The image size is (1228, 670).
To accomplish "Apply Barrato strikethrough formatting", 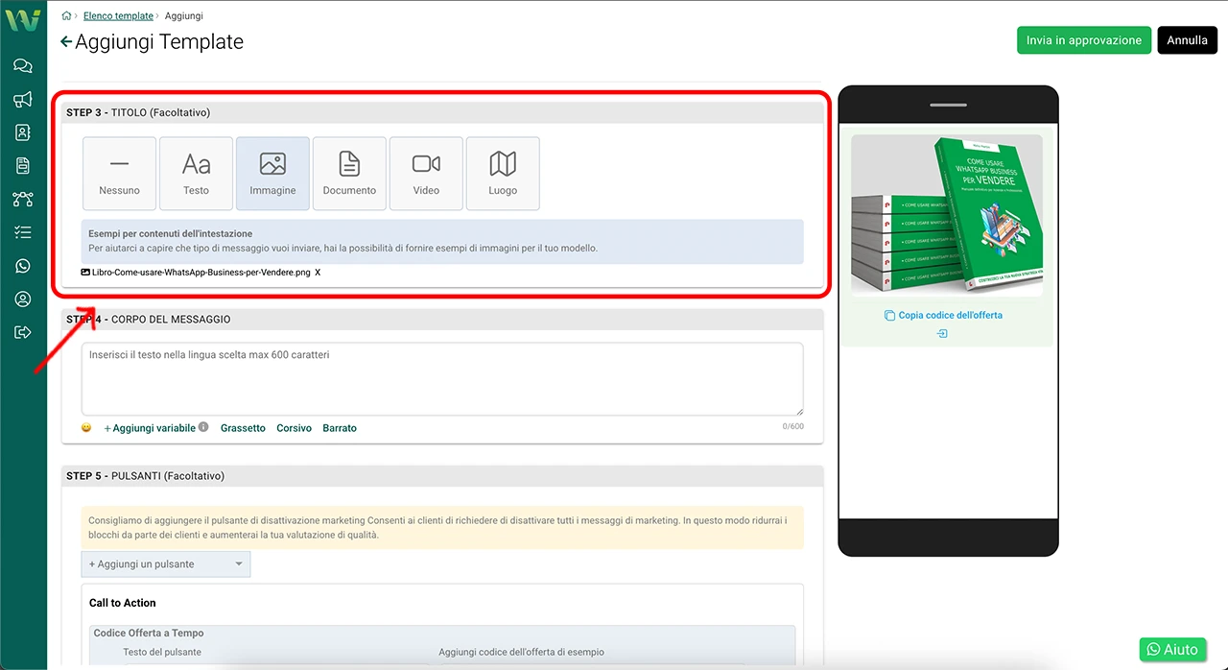I will 340,428.
